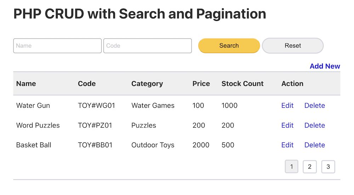The width and height of the screenshot is (354, 195).
Task: Click the Reset button
Action: click(292, 46)
